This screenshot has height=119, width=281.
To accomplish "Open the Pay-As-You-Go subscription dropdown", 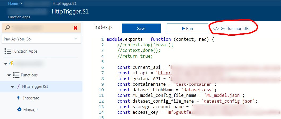I will 41,39.
